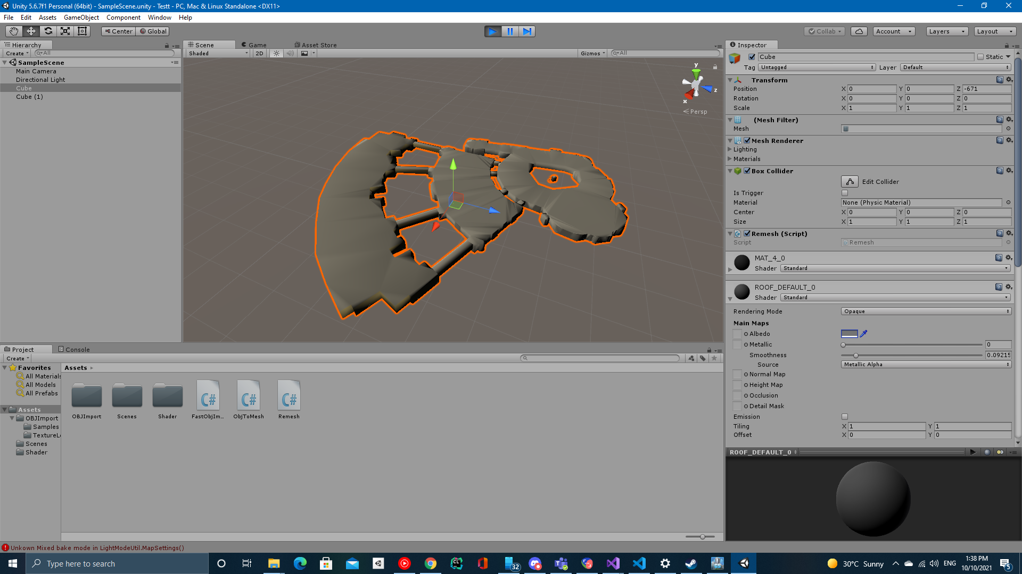Select the Rotate tool
1022x574 pixels.
pos(48,31)
